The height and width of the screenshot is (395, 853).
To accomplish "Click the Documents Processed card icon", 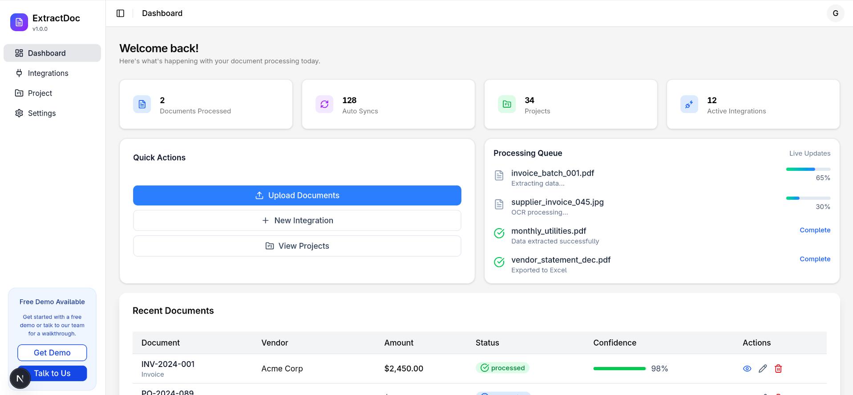I will (x=142, y=104).
